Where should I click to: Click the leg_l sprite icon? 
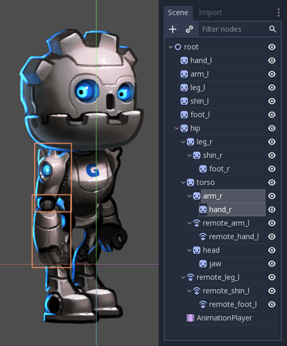(x=184, y=88)
